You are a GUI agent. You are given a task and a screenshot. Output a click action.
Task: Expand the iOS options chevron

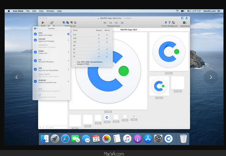tap(68, 69)
